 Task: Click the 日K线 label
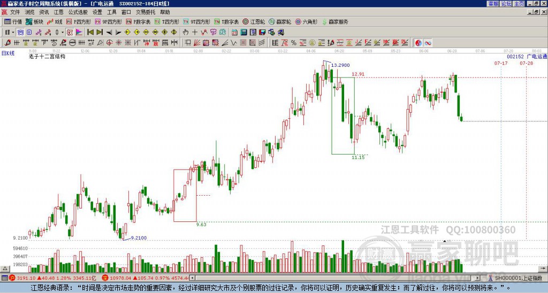point(8,53)
